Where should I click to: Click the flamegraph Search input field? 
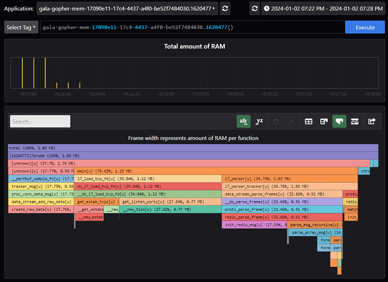tap(40, 121)
